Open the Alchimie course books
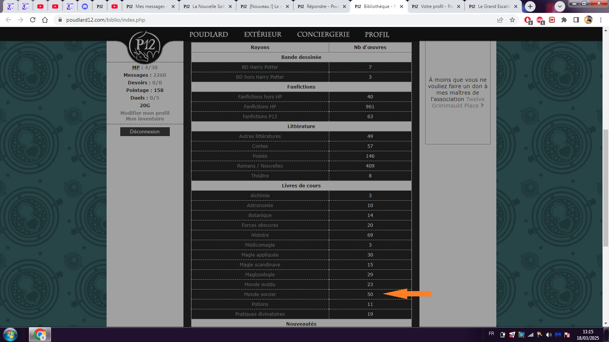 pos(260,196)
